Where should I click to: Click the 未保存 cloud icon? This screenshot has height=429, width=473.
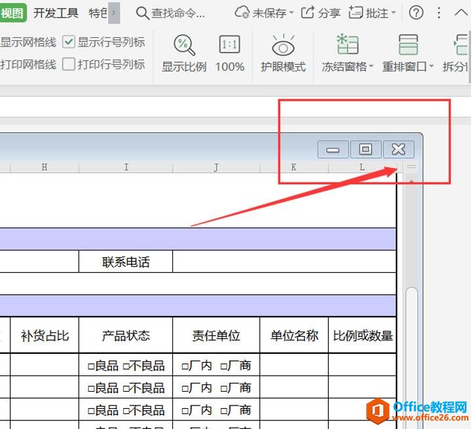[x=242, y=12]
